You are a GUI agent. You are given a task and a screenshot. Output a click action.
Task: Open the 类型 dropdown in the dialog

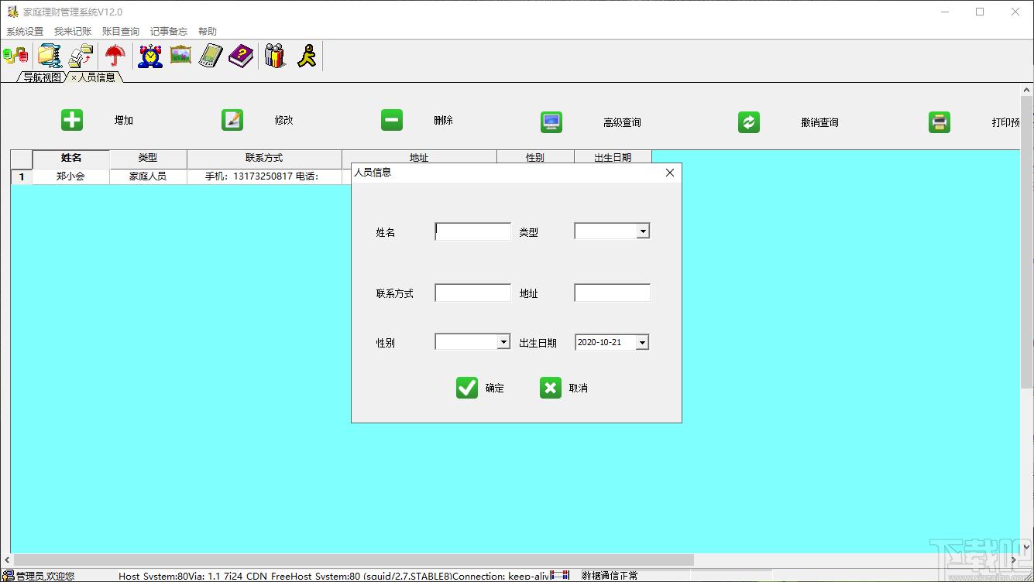pyautogui.click(x=642, y=231)
